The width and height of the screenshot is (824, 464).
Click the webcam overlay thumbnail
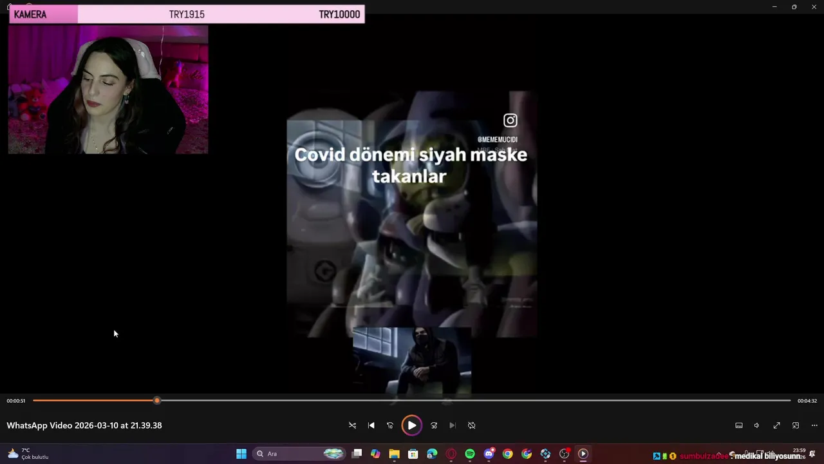pos(108,90)
